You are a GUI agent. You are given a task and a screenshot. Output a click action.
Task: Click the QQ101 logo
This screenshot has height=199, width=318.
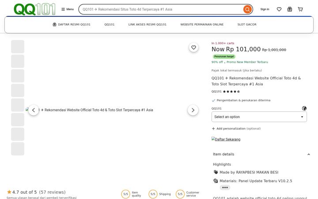coord(35,9)
